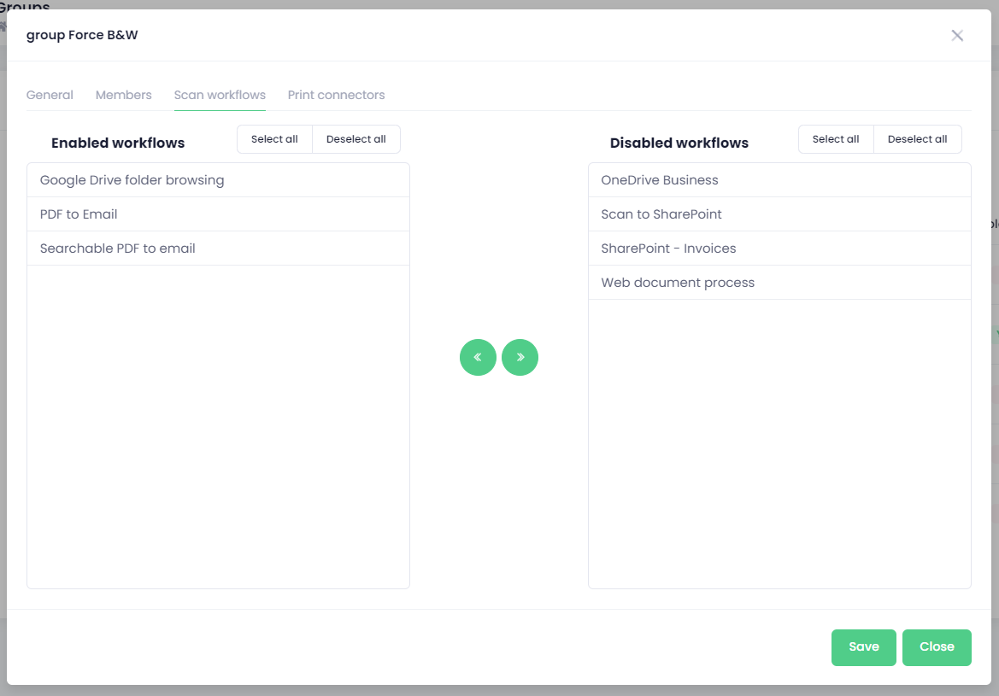Move selected workflows to Disabled list (right arrows)
This screenshot has height=696, width=999.
coord(520,357)
